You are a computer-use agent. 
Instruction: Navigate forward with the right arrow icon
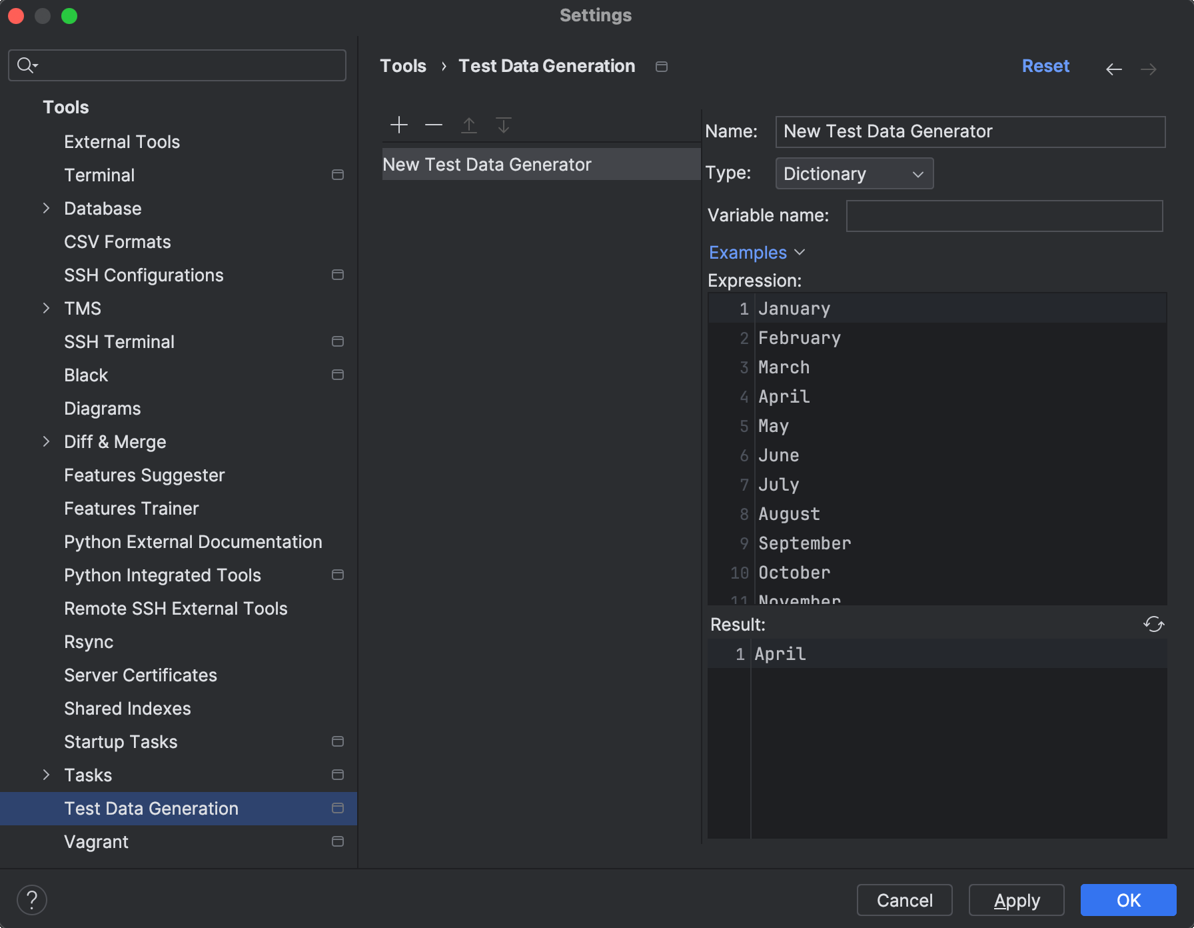pos(1149,69)
